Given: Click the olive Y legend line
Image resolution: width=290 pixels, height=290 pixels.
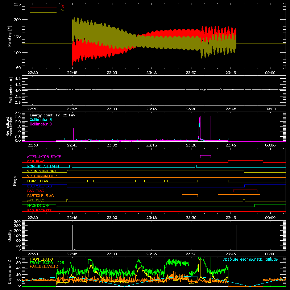Looking at the screenshot, I should point(43,12).
